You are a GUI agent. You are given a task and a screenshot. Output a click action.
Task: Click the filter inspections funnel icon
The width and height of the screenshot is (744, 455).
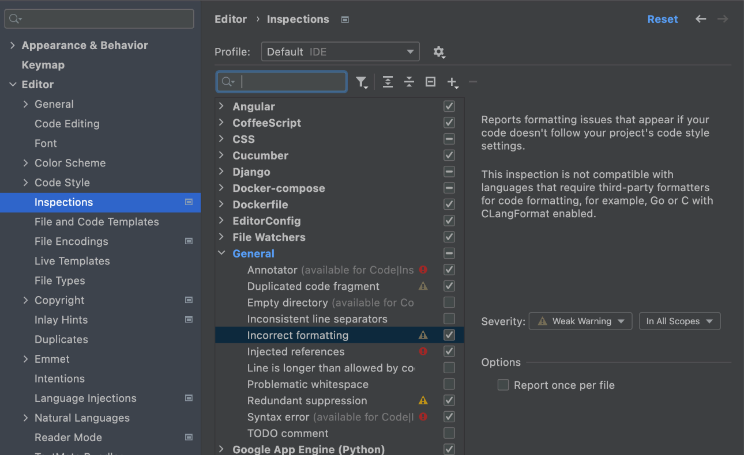pos(362,82)
